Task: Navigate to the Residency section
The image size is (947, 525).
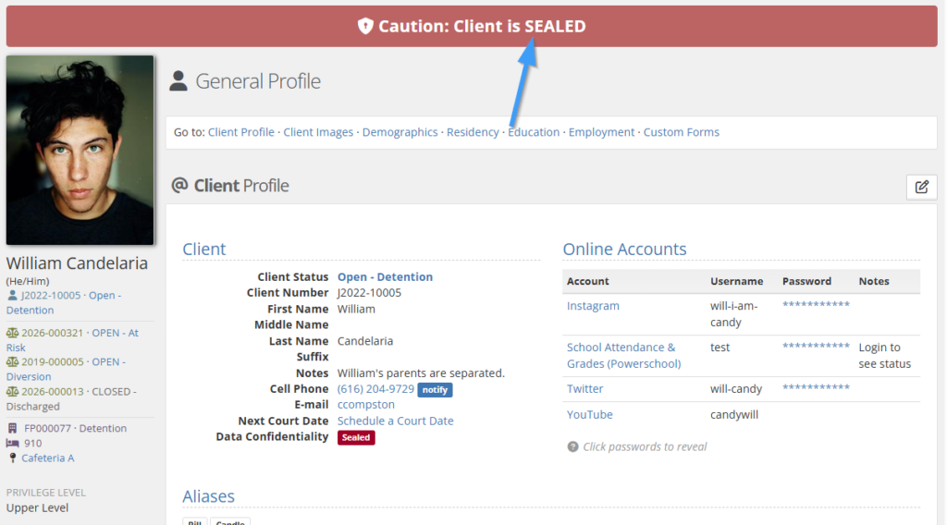Action: pyautogui.click(x=473, y=132)
